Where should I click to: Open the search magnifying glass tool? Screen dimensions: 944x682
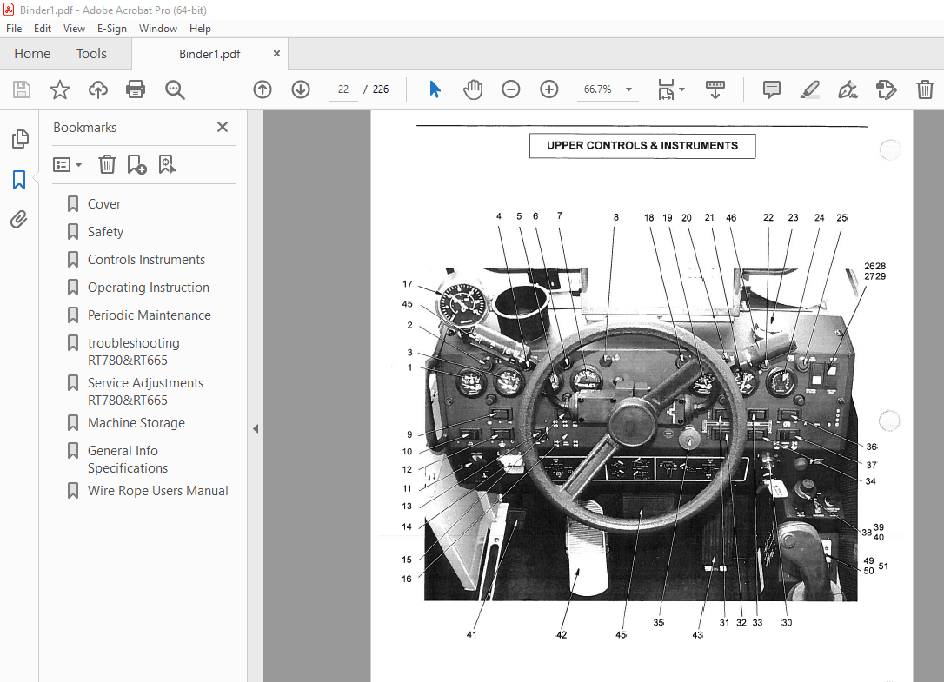point(175,89)
